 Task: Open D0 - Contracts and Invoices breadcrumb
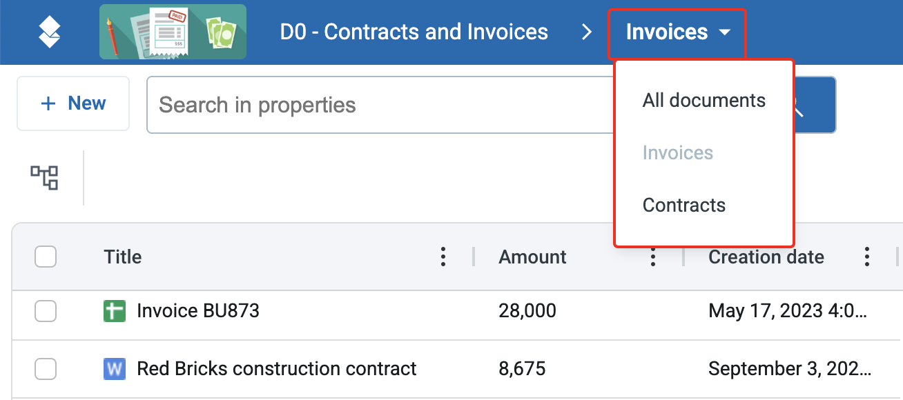pyautogui.click(x=414, y=32)
